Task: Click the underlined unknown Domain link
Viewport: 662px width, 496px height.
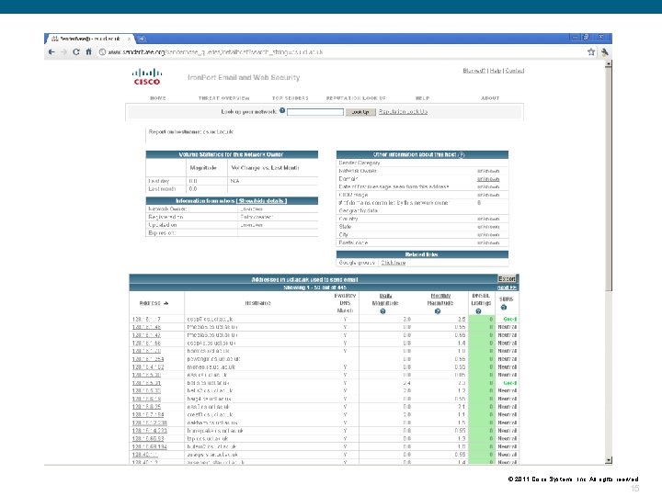Action: pos(488,179)
